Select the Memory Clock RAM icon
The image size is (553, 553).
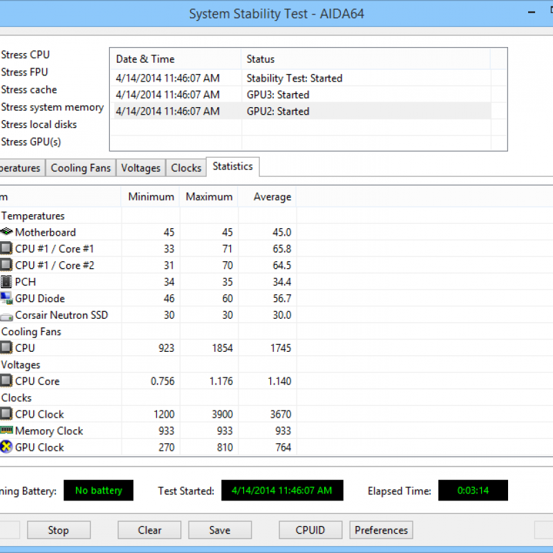(6, 431)
